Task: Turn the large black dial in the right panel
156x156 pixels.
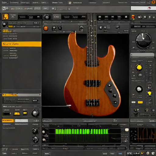Action: coord(144,41)
